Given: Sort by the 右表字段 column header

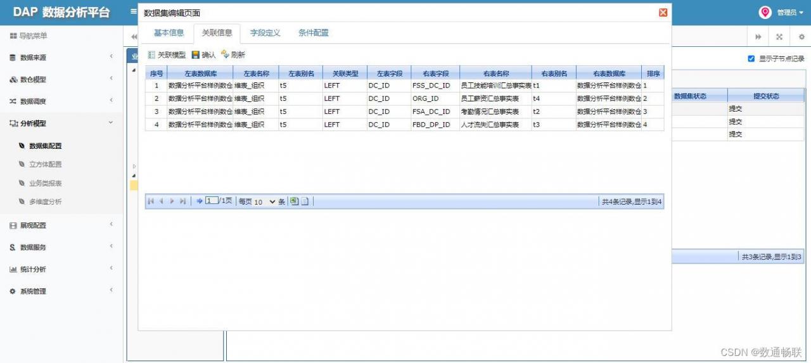Looking at the screenshot, I should (x=435, y=73).
